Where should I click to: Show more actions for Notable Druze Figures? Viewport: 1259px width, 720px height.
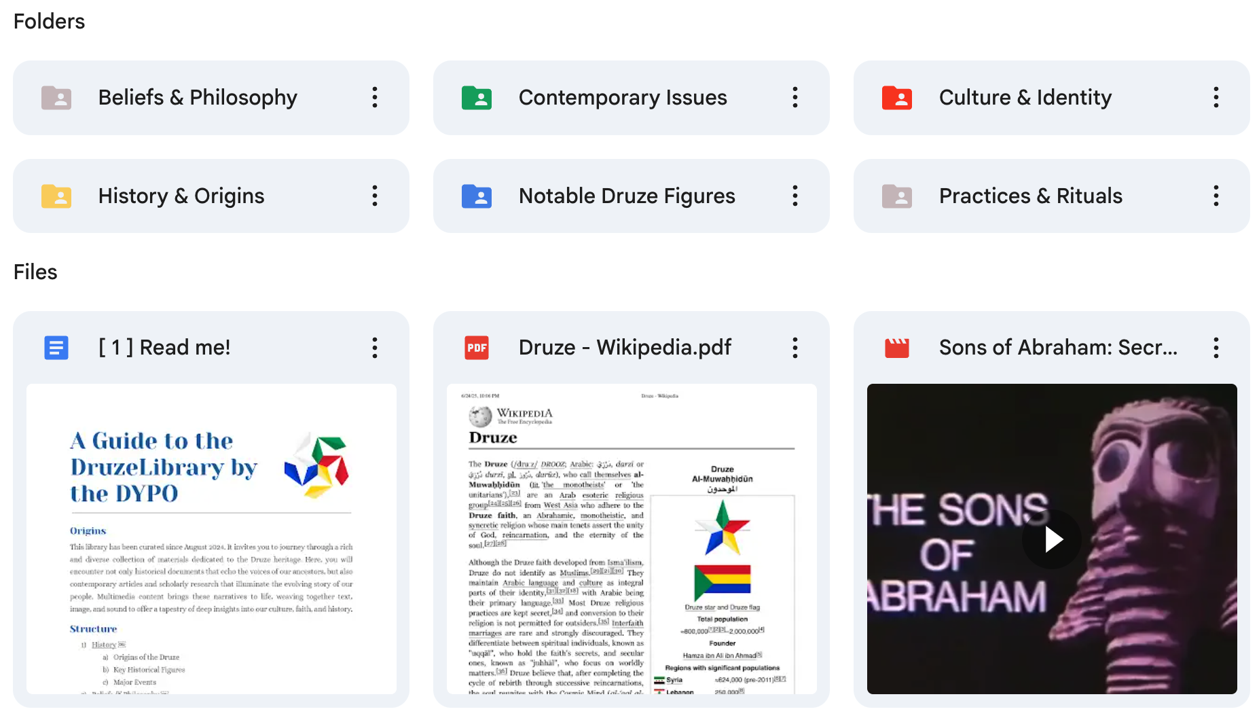pos(795,196)
